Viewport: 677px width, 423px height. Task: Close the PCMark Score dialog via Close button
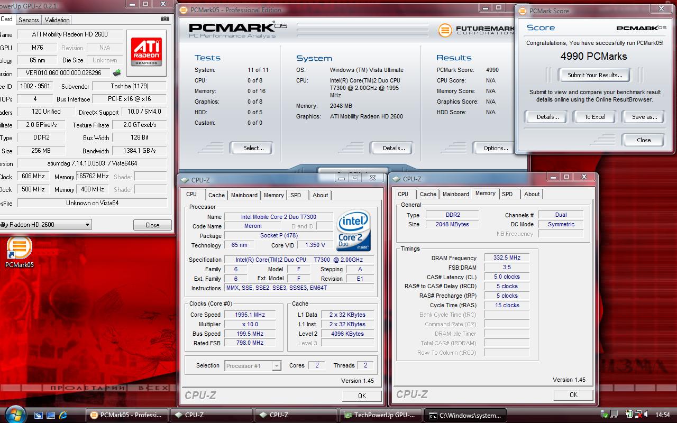644,140
